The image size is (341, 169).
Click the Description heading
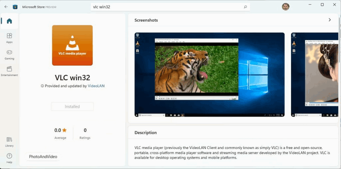[145, 133]
